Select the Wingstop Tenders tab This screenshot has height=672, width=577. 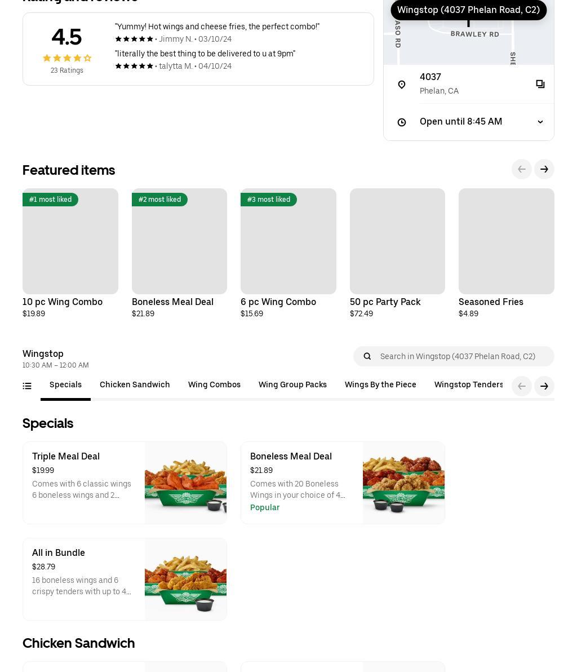[x=468, y=385]
